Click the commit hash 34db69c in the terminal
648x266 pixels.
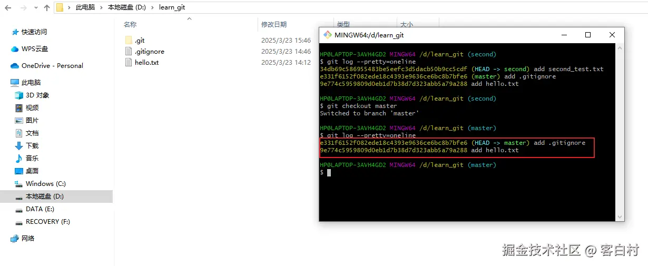394,69
